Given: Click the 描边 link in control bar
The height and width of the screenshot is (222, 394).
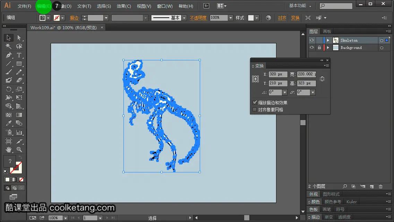Looking at the screenshot, I should [x=74, y=18].
